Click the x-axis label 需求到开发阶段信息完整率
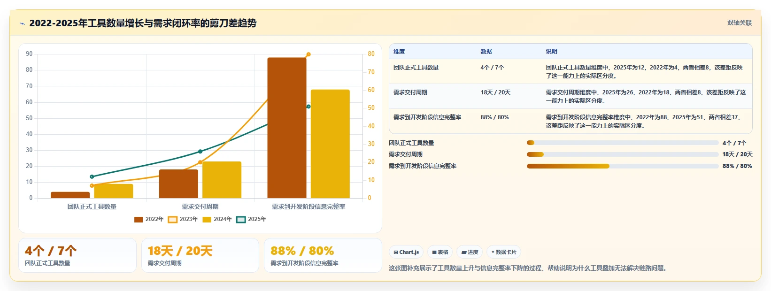 tap(308, 207)
